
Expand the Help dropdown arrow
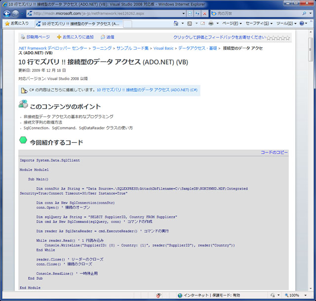coord(306,23)
